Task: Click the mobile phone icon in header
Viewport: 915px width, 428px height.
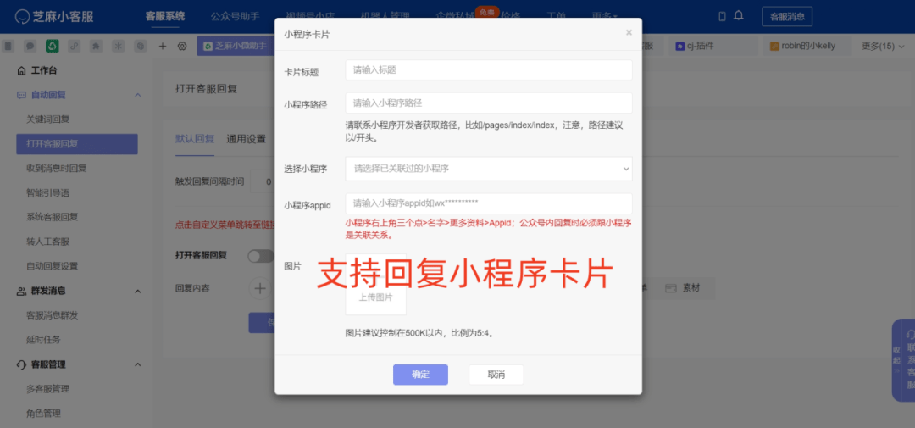Action: [722, 16]
